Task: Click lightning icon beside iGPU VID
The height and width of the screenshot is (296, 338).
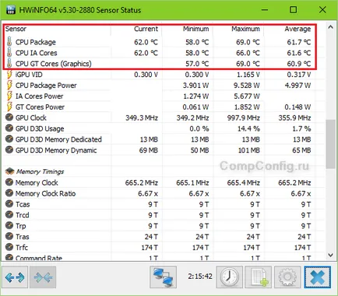Action: [x=9, y=75]
